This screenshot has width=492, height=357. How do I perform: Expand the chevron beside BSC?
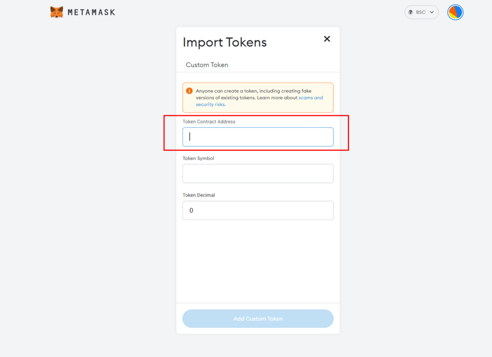pos(432,12)
